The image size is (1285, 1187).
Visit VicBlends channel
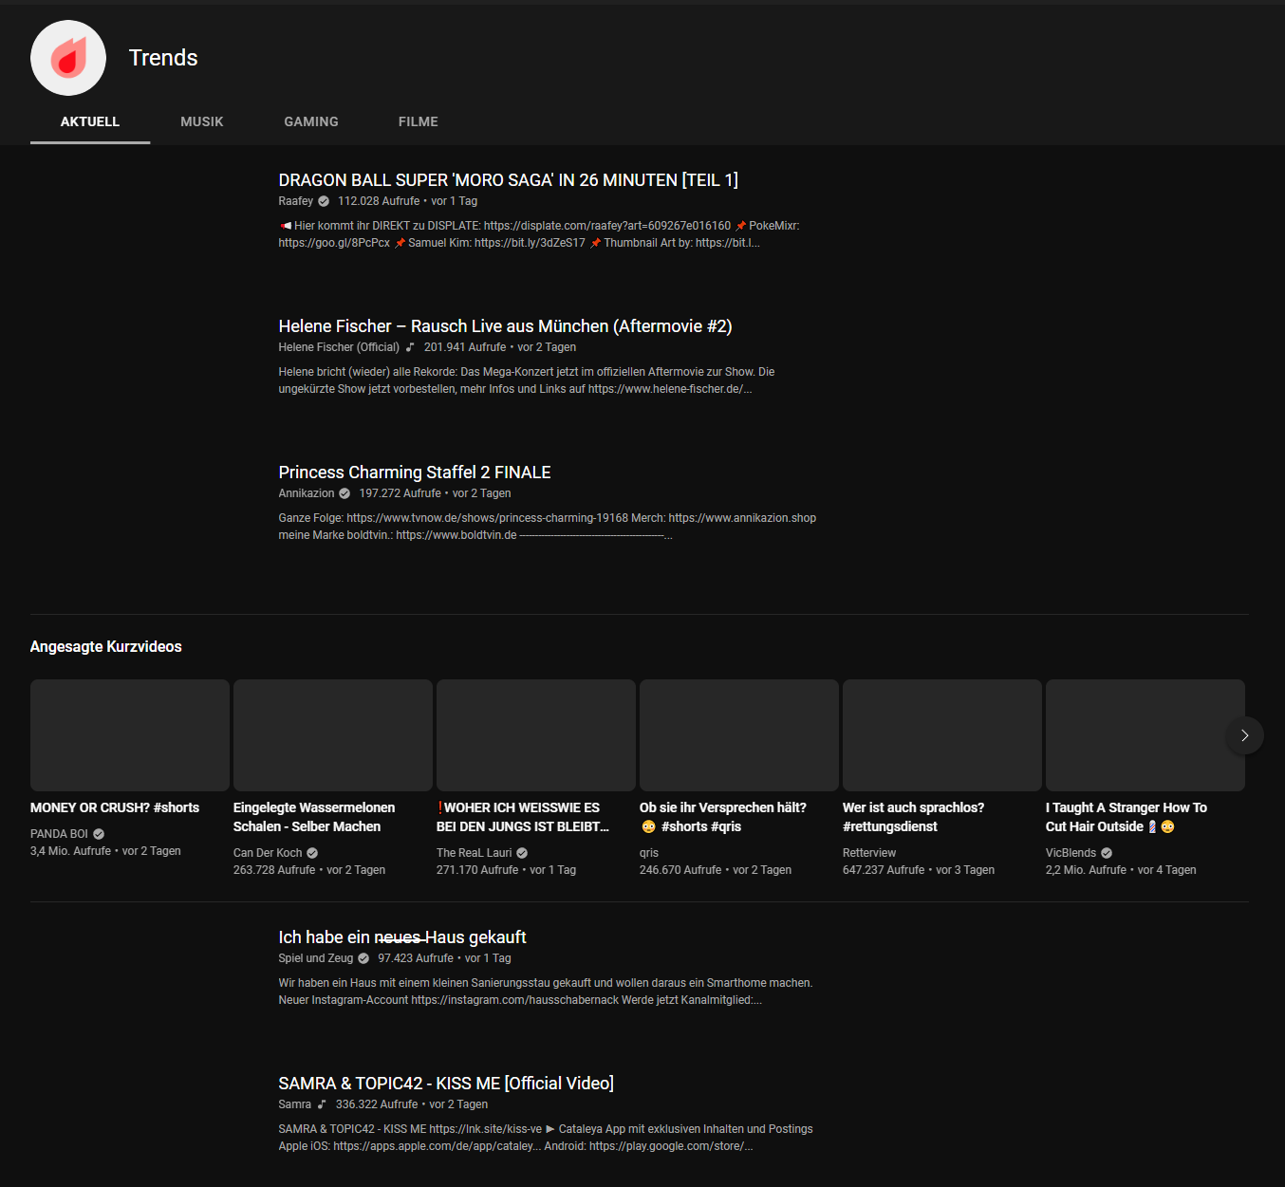pos(1071,853)
